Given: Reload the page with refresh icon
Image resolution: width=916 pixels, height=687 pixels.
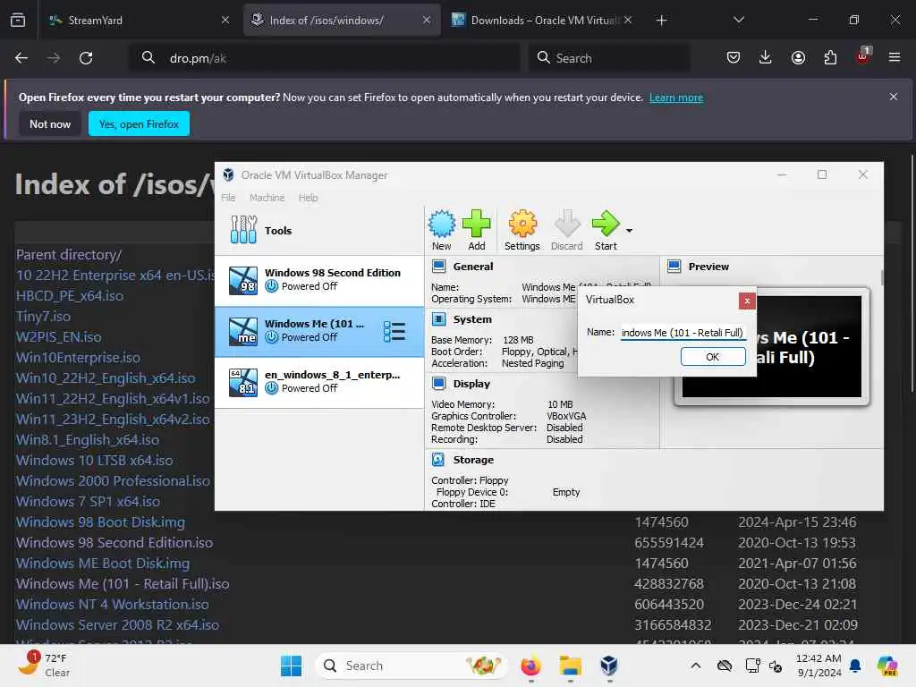Looking at the screenshot, I should pos(86,58).
